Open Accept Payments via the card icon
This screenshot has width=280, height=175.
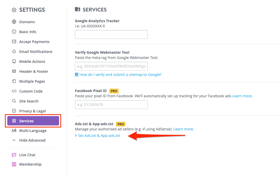coord(14,41)
